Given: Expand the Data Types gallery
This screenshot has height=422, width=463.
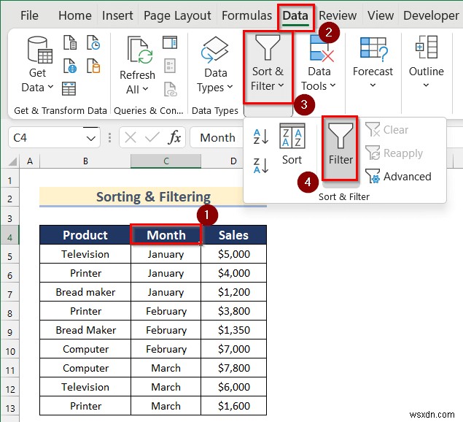Looking at the screenshot, I should (x=215, y=64).
